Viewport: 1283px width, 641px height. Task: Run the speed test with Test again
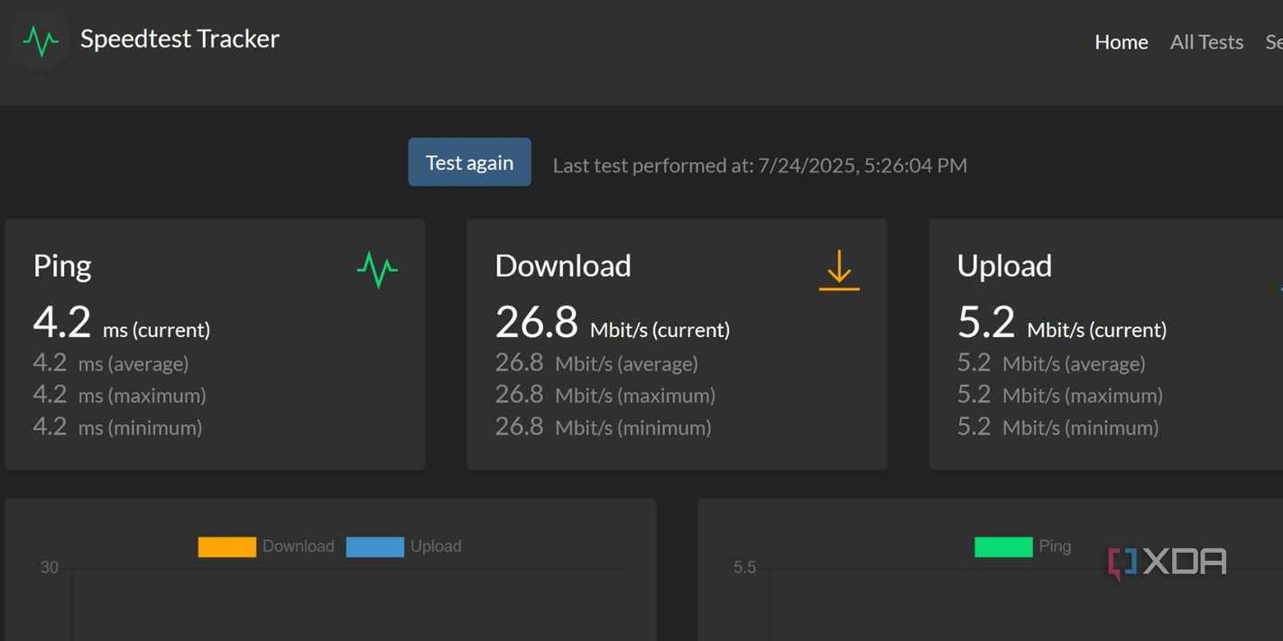pyautogui.click(x=469, y=162)
